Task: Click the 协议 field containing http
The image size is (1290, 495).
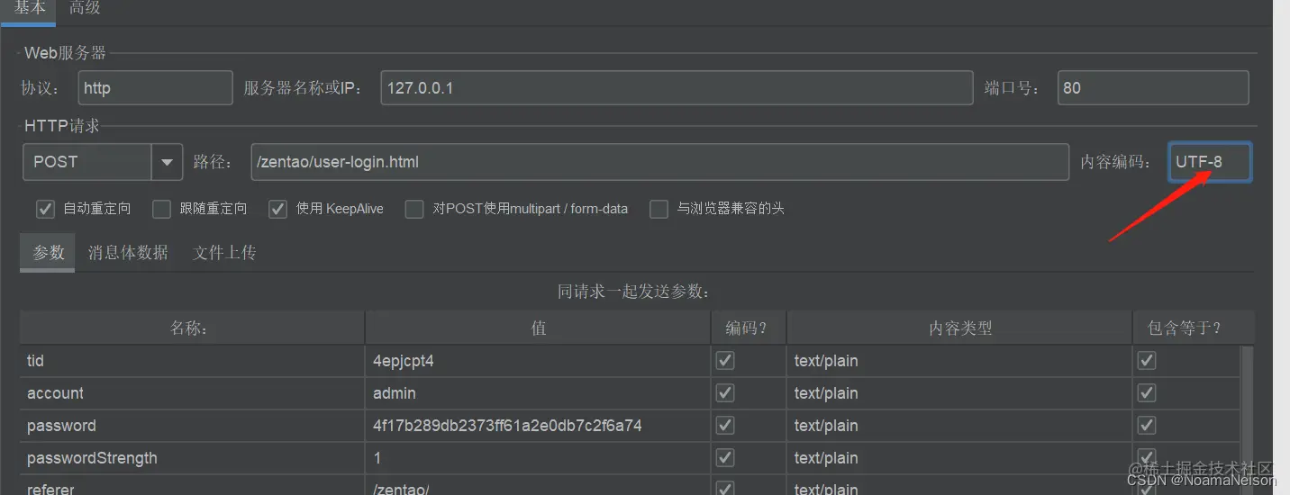Action: tap(155, 88)
